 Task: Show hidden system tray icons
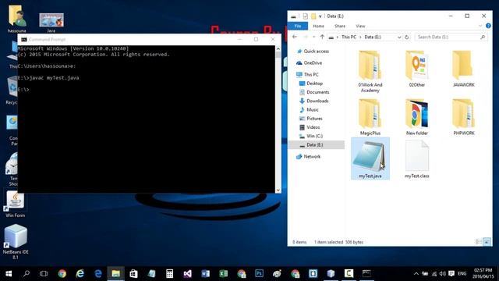tap(416, 274)
